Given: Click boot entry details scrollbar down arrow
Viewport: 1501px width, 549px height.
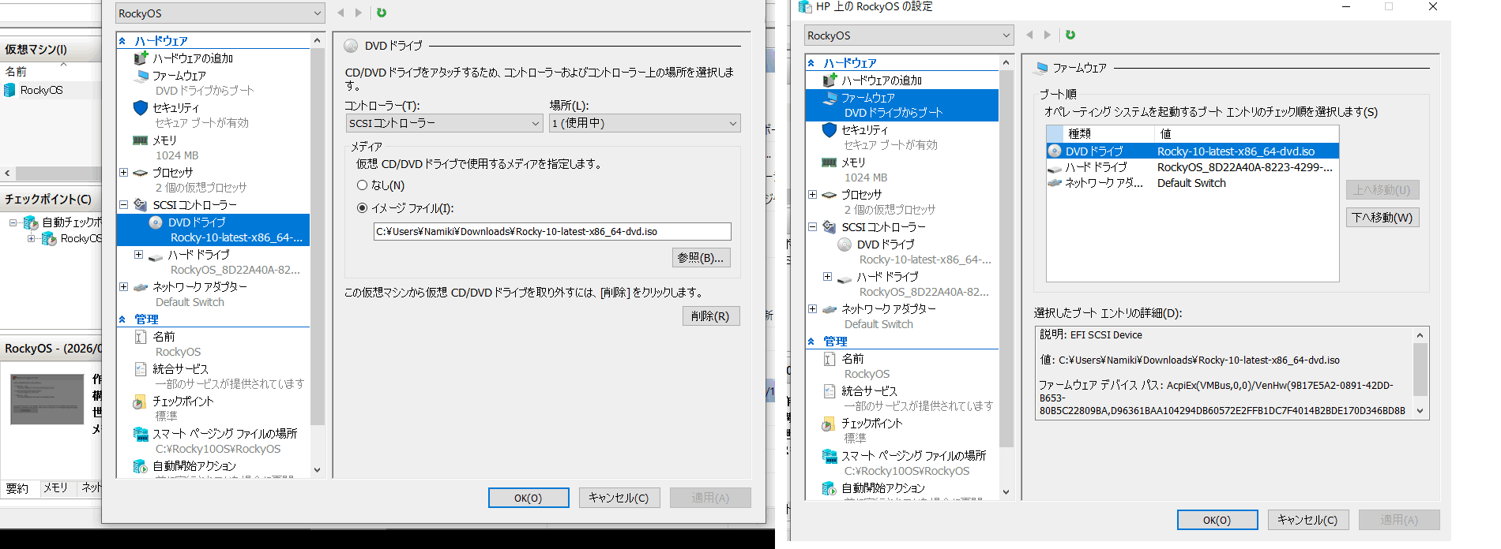Looking at the screenshot, I should (1420, 411).
